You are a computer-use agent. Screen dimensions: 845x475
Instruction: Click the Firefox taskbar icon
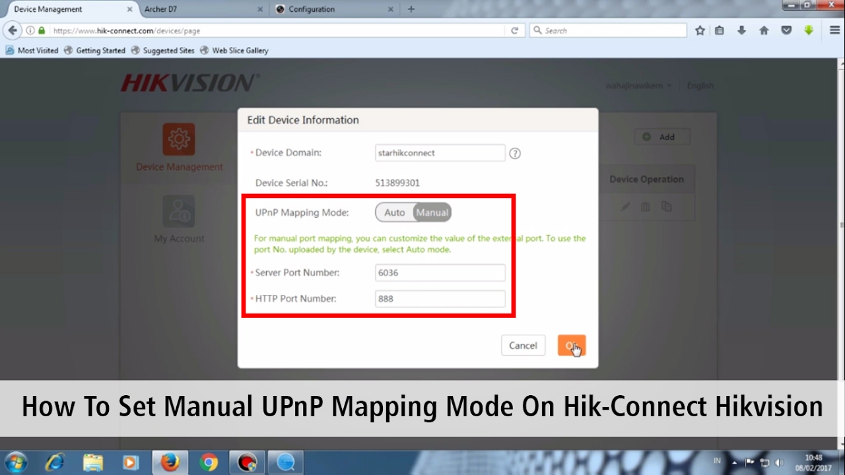point(170,462)
